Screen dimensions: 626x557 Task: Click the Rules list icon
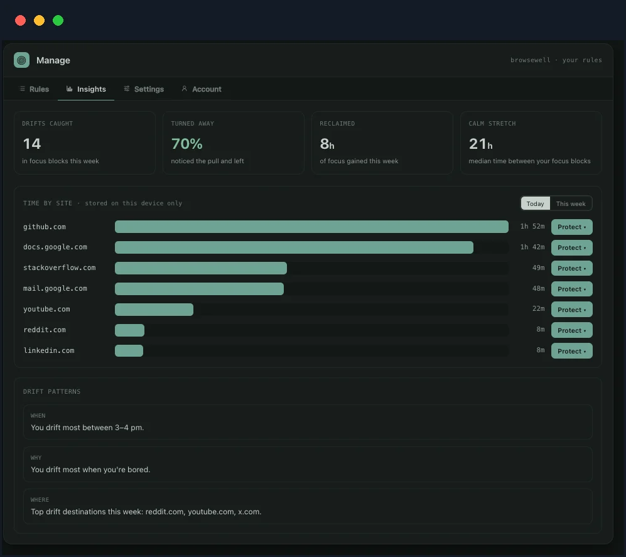pyautogui.click(x=22, y=89)
